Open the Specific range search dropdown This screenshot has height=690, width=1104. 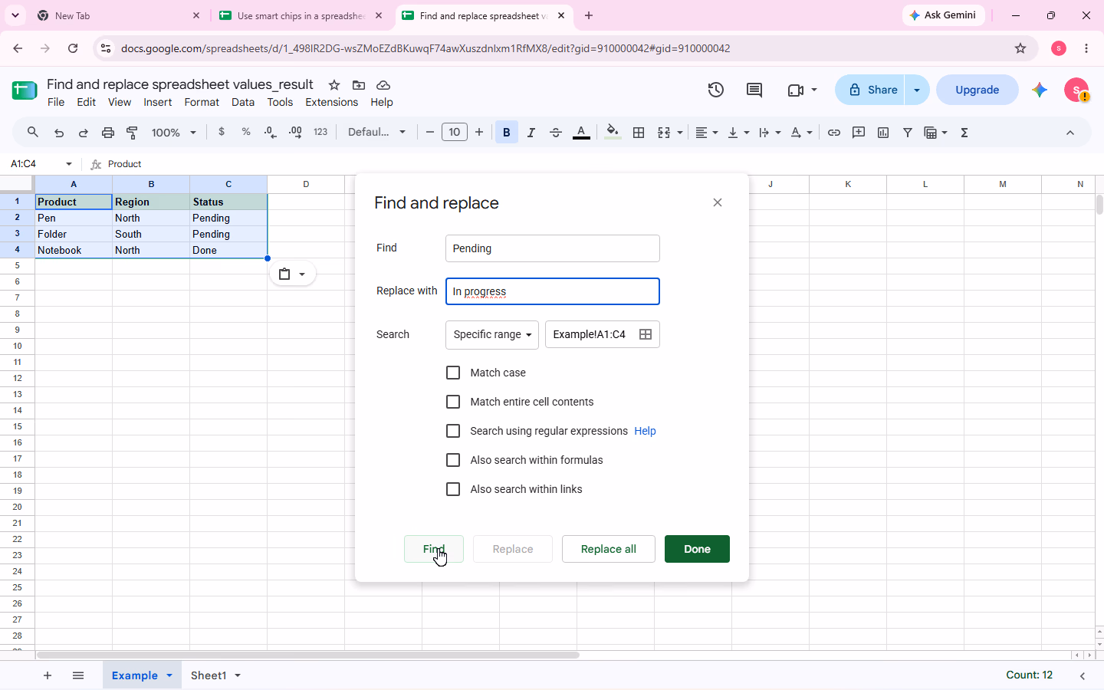click(x=492, y=334)
